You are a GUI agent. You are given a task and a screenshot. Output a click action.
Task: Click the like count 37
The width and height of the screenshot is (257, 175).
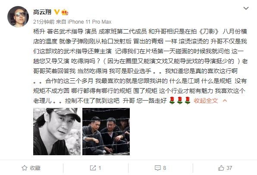(x=229, y=168)
